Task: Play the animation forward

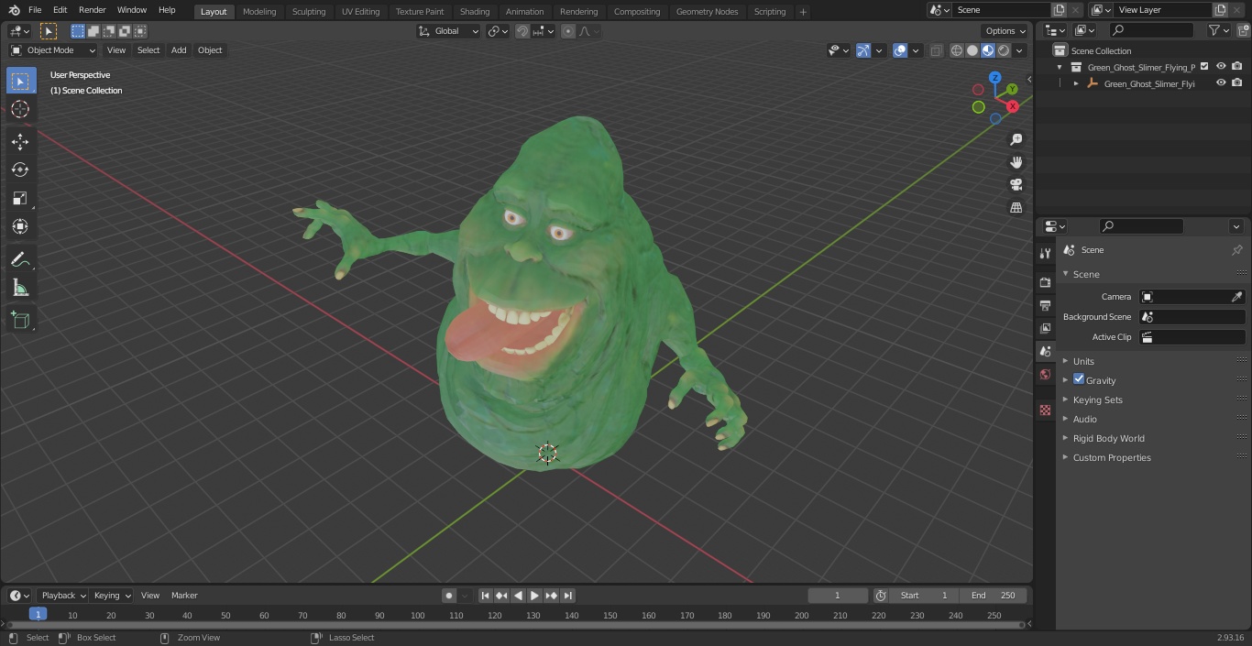Action: (534, 596)
